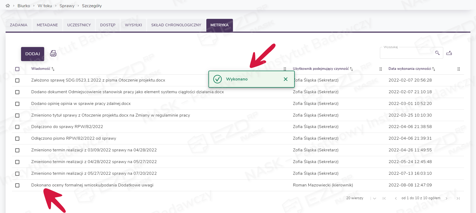This screenshot has width=476, height=213.
Task: Click the printer icon next to DODAJ
Action: (x=53, y=53)
